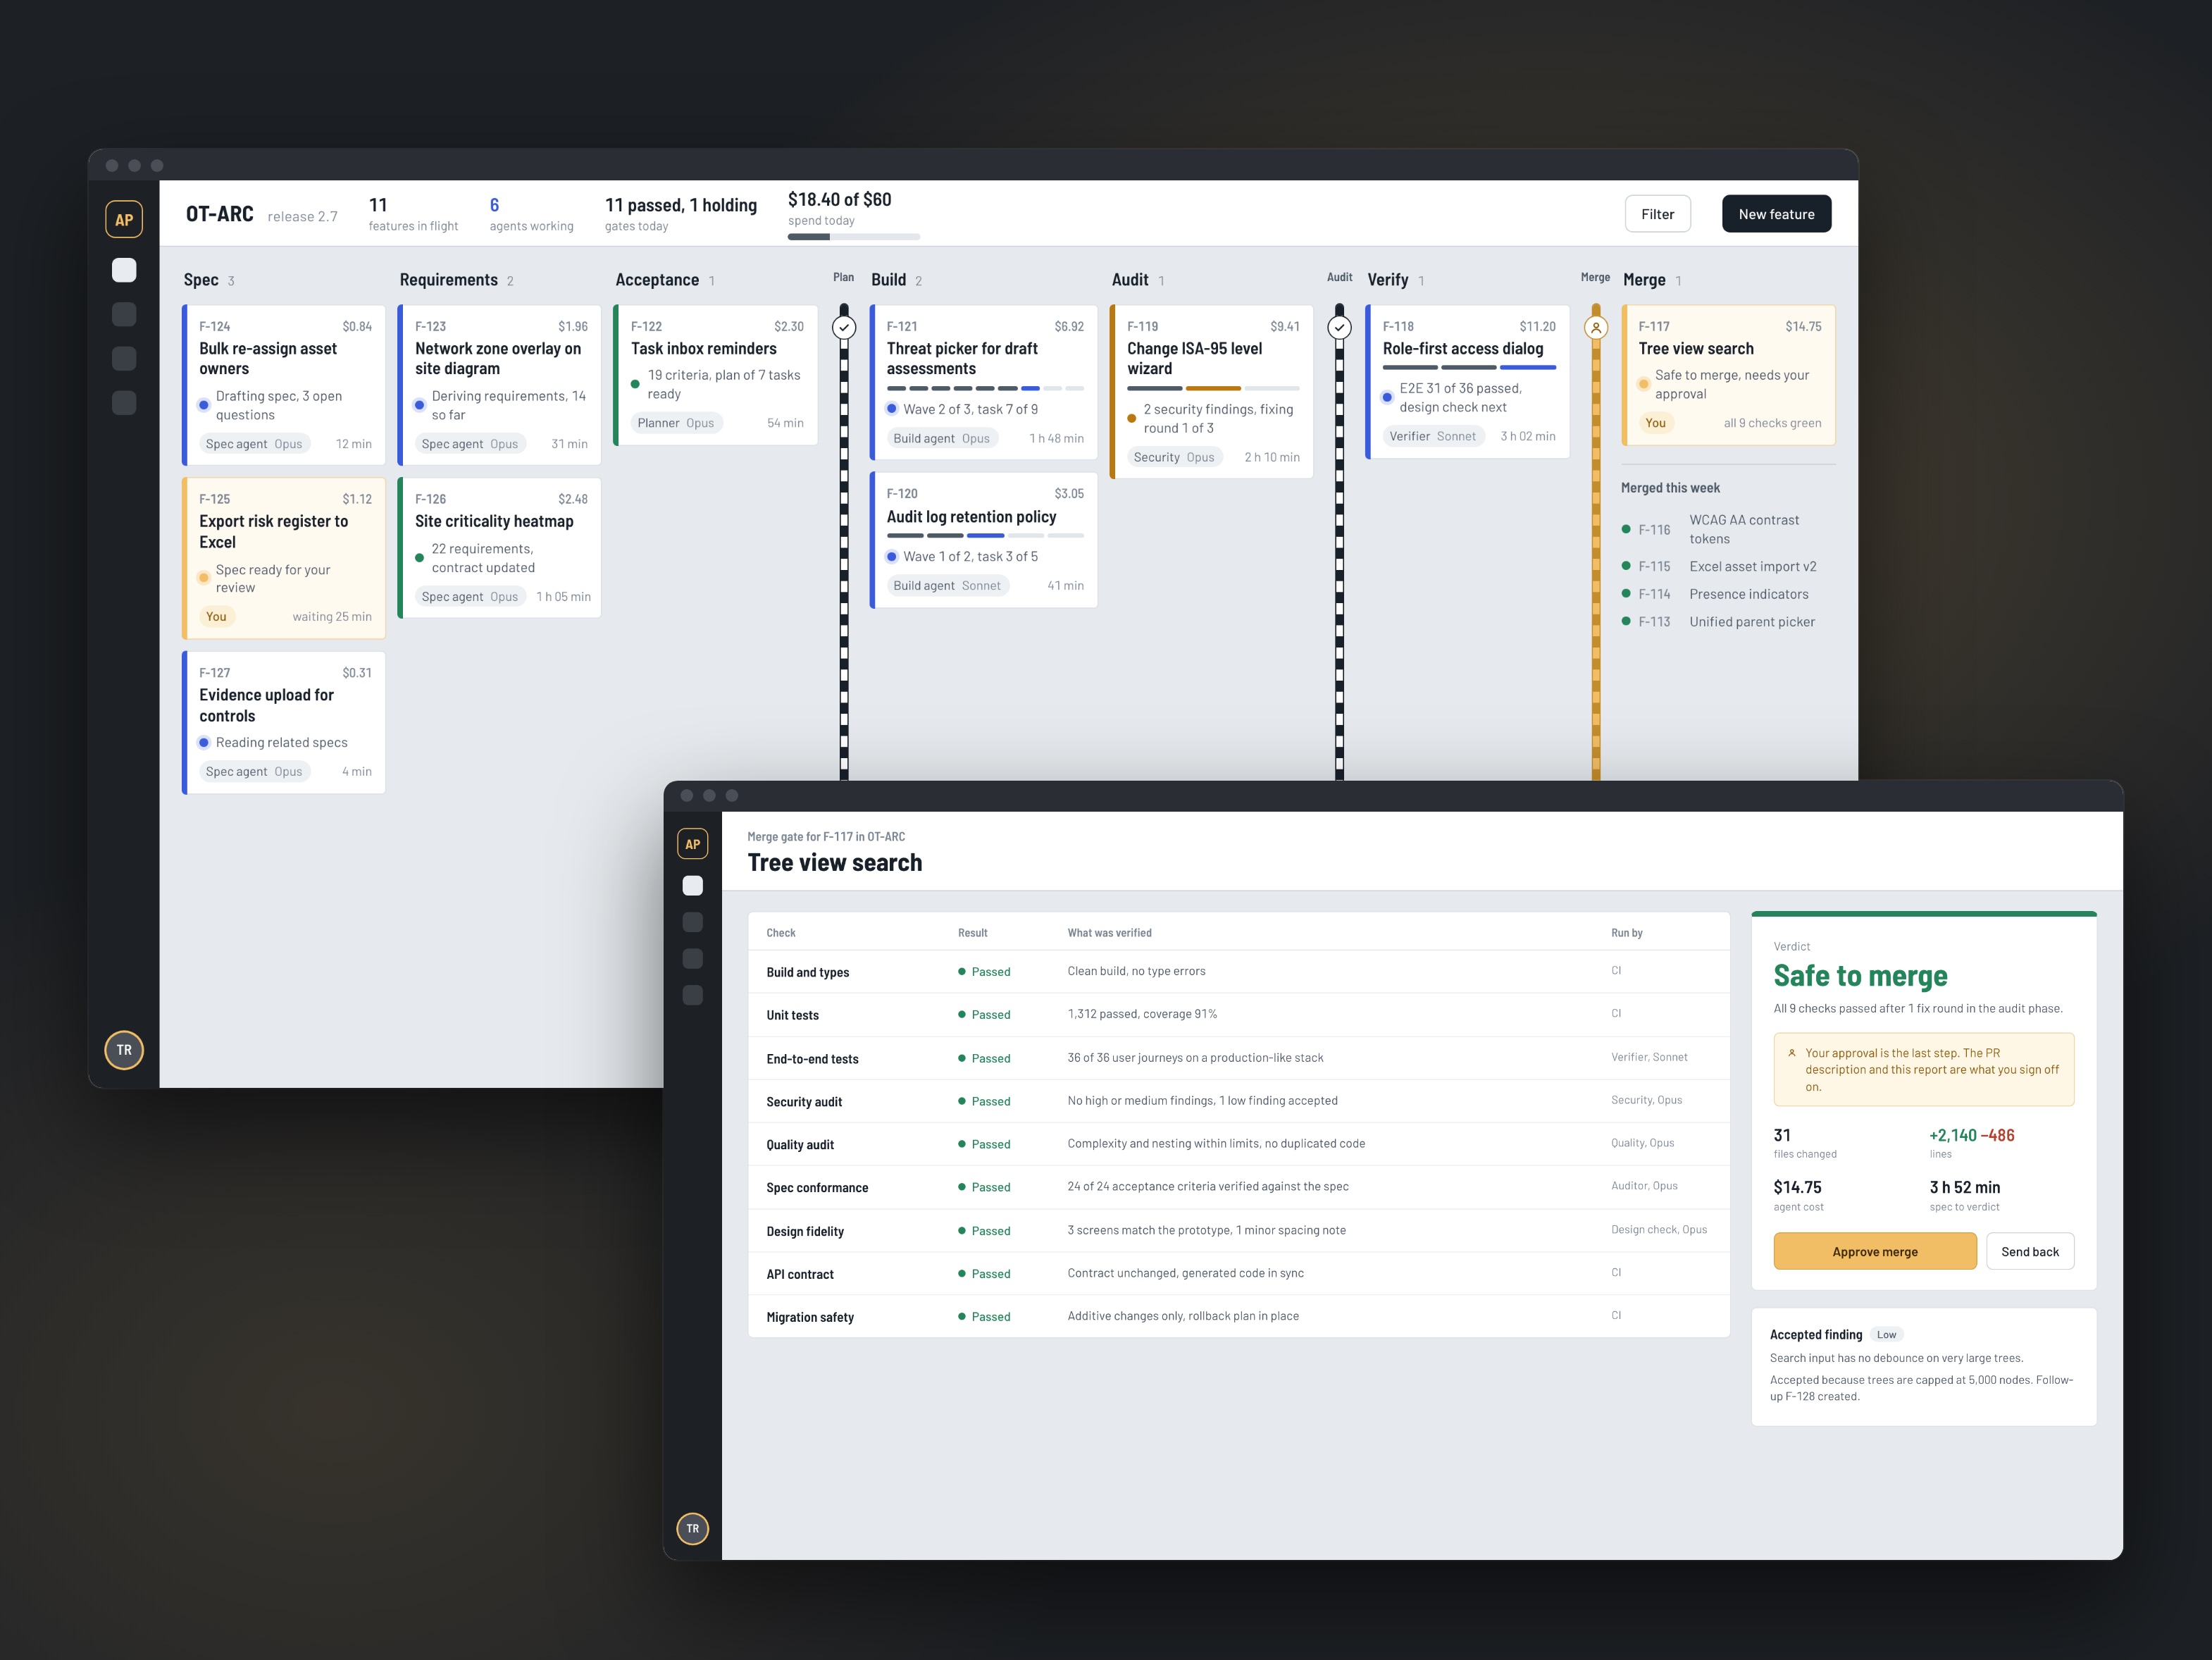
Task: Click the Send back button
Action: coord(2030,1251)
